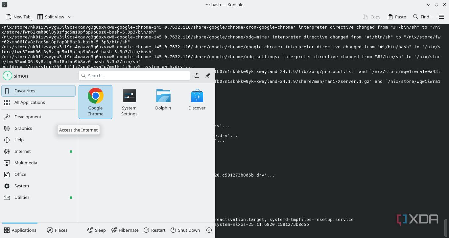The image size is (449, 238).
Task: Open the Konsole hamburger menu
Action: point(441,17)
